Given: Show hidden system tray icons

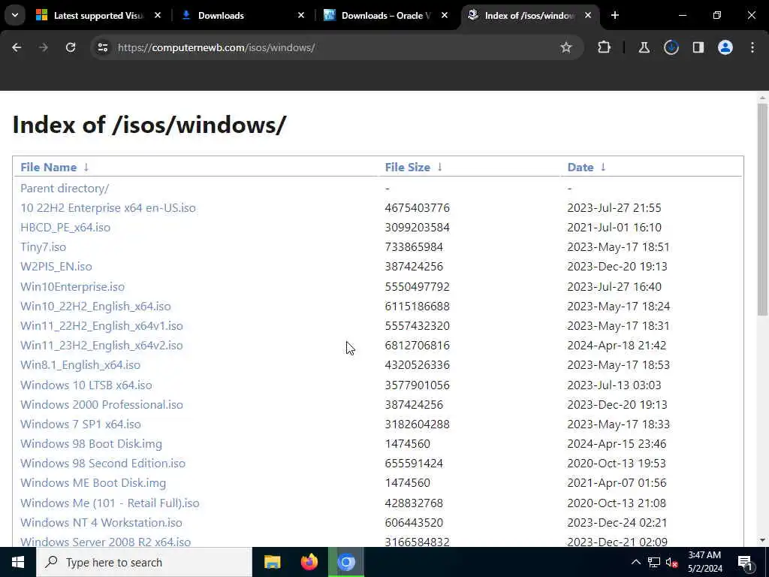Looking at the screenshot, I should pos(635,562).
